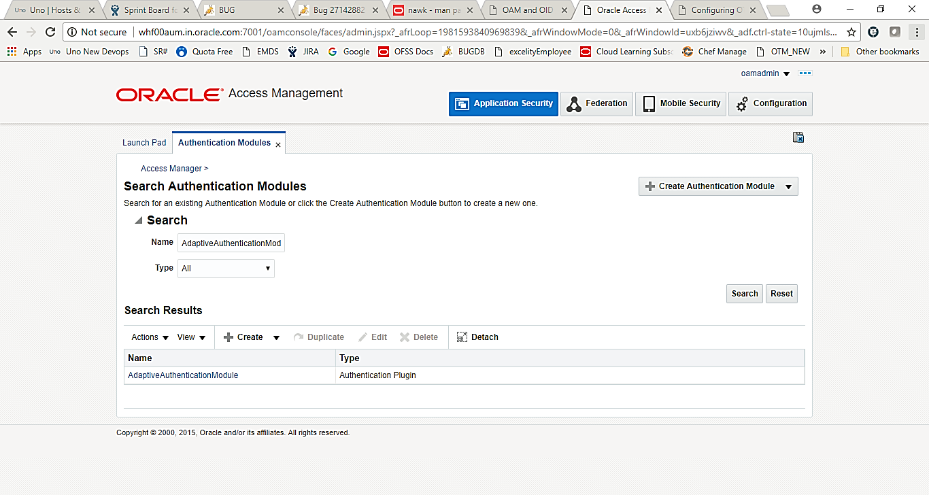929x495 pixels.
Task: Click the Edit toolbar button
Action: pos(373,337)
